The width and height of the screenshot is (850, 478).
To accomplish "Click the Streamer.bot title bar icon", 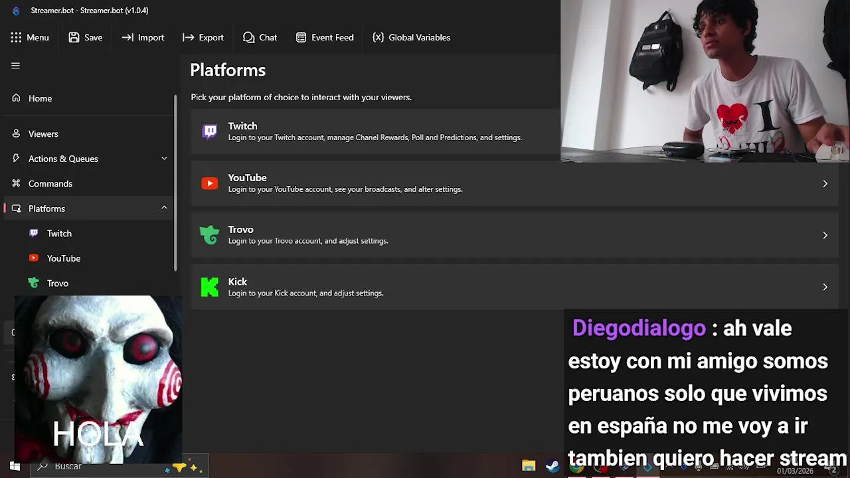I will click(16, 11).
